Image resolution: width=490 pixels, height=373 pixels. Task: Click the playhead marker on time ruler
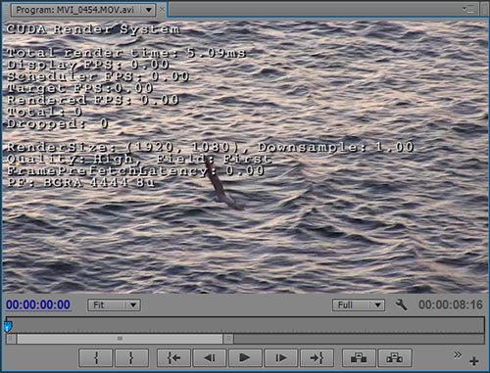(x=8, y=326)
